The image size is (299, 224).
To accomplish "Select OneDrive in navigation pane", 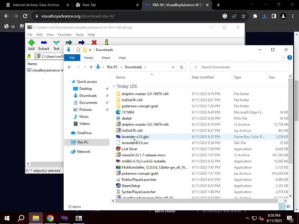I will pos(84,133).
